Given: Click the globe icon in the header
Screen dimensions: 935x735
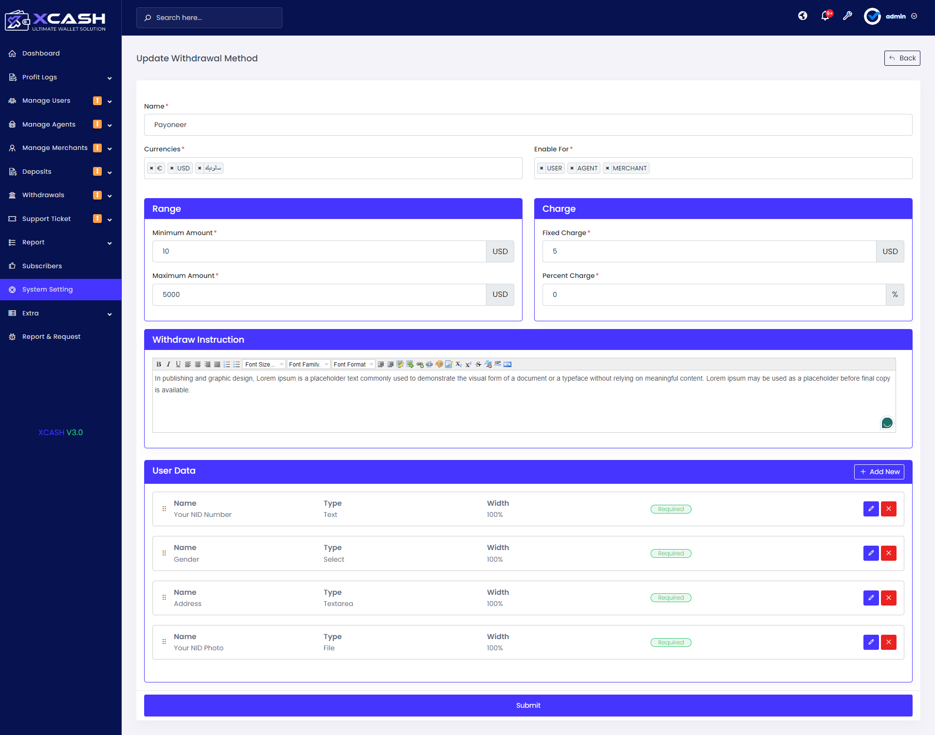Looking at the screenshot, I should [x=803, y=16].
